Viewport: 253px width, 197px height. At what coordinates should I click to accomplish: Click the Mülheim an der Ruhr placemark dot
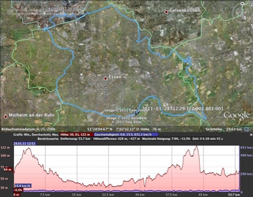pyautogui.click(x=6, y=117)
